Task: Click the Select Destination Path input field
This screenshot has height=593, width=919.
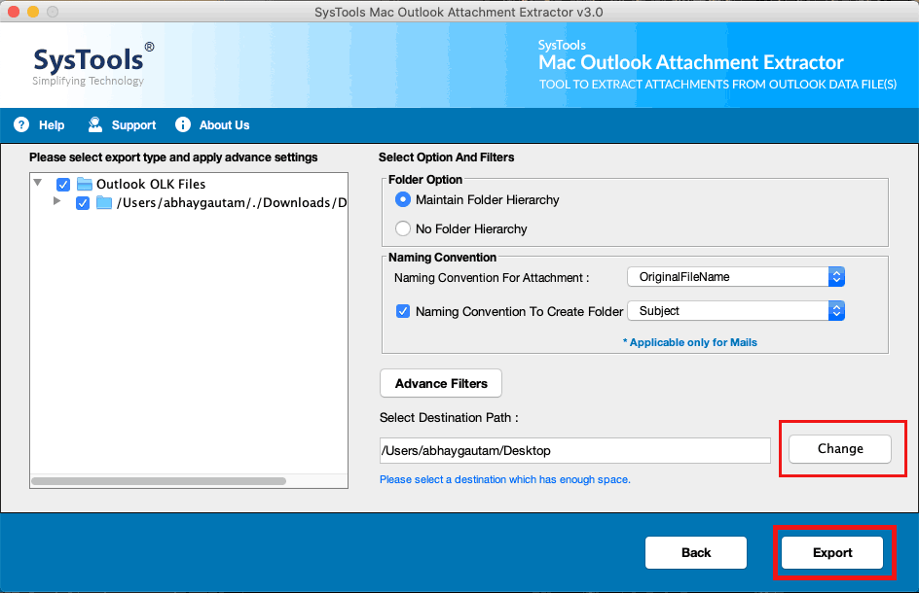Action: coord(575,450)
